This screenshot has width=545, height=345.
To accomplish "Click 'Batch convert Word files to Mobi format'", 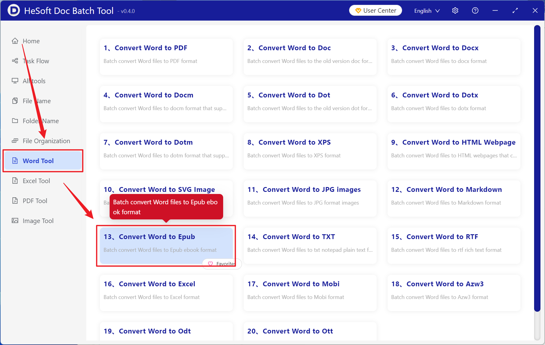I will tap(296, 297).
